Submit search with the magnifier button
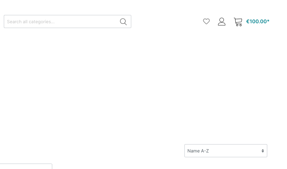The width and height of the screenshot is (287, 169). (123, 22)
